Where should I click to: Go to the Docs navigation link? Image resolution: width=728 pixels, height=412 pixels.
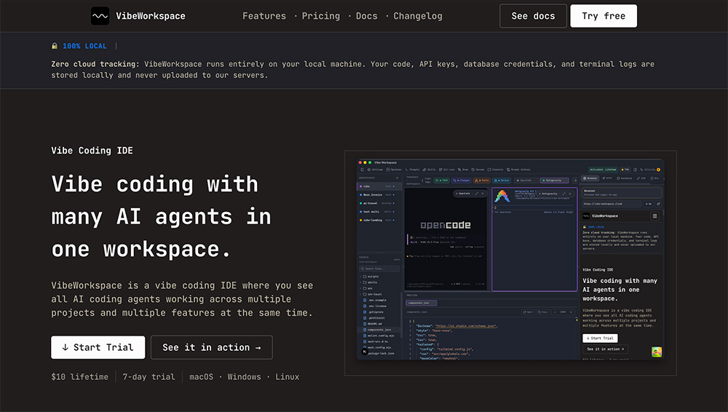click(366, 16)
